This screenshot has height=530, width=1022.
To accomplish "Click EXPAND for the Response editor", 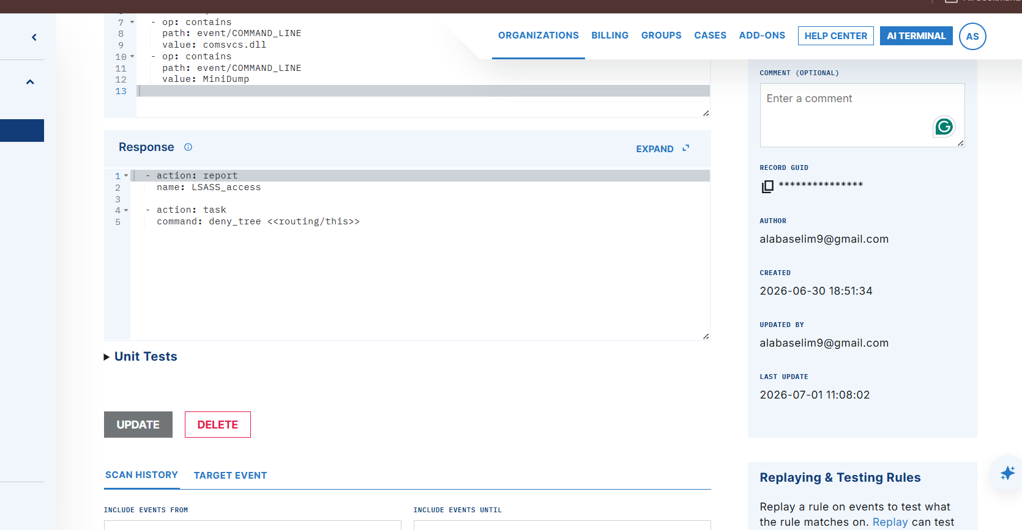I will pyautogui.click(x=655, y=149).
